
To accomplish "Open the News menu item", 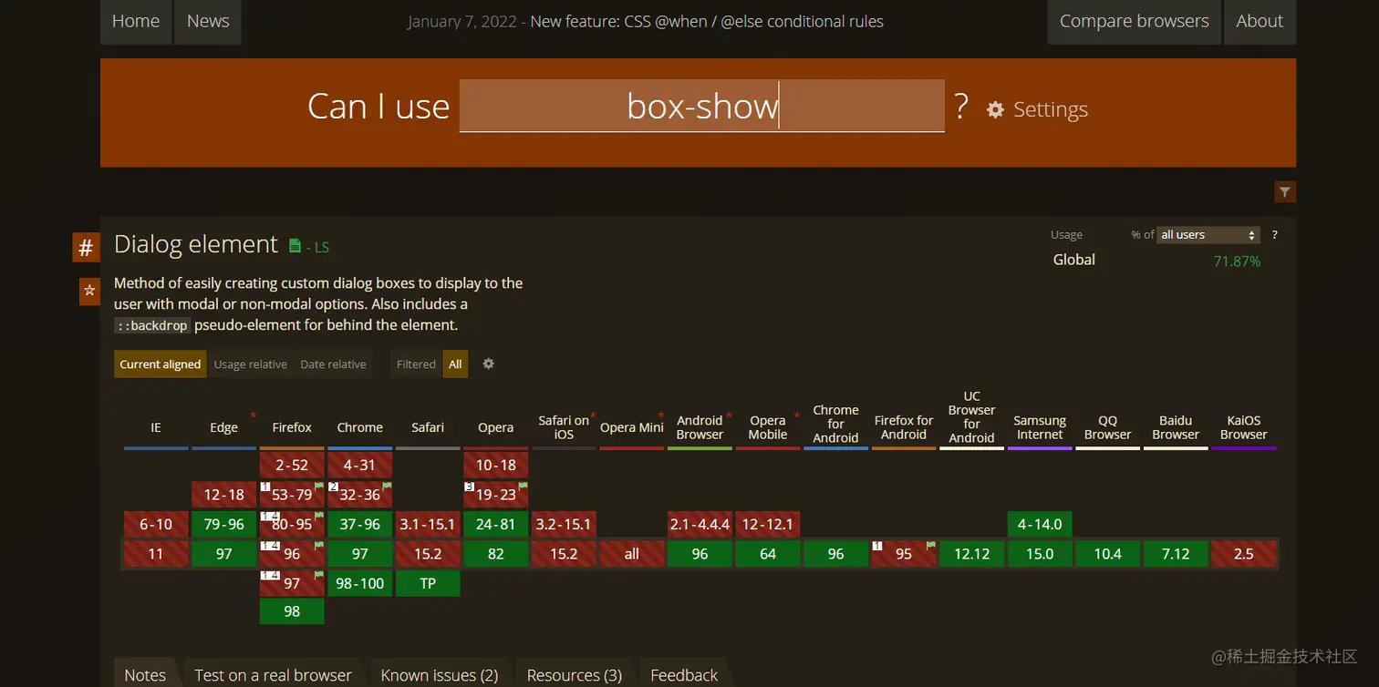I will click(x=208, y=21).
